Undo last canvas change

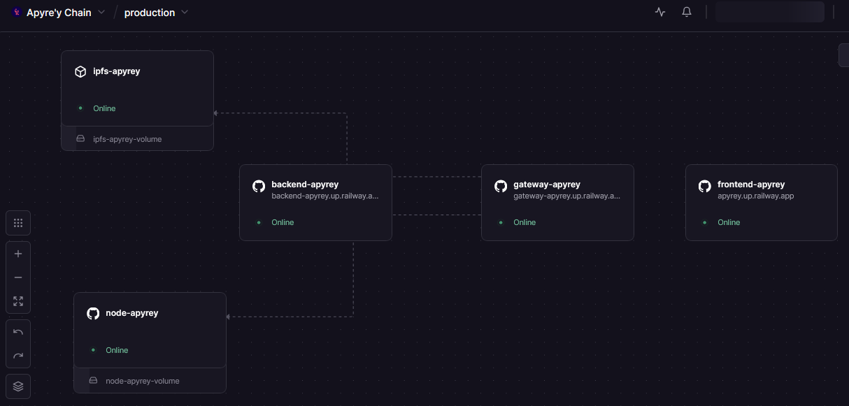pos(18,332)
